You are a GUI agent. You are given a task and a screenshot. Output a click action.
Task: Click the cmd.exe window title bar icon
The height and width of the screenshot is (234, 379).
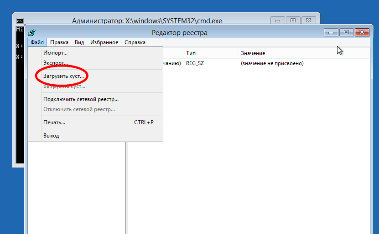(20, 21)
